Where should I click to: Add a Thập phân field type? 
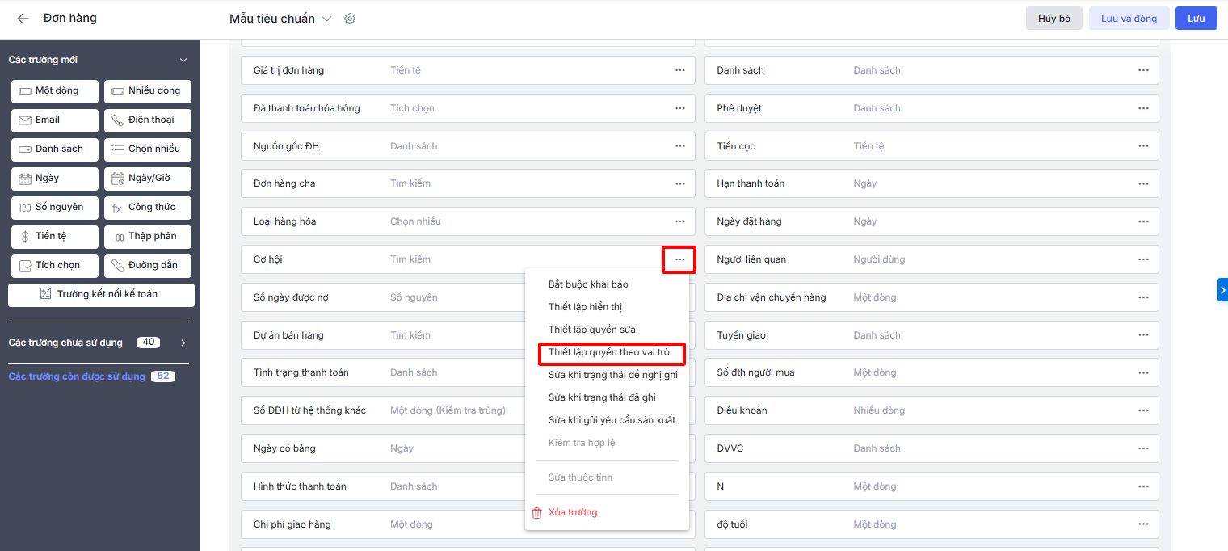tap(148, 237)
